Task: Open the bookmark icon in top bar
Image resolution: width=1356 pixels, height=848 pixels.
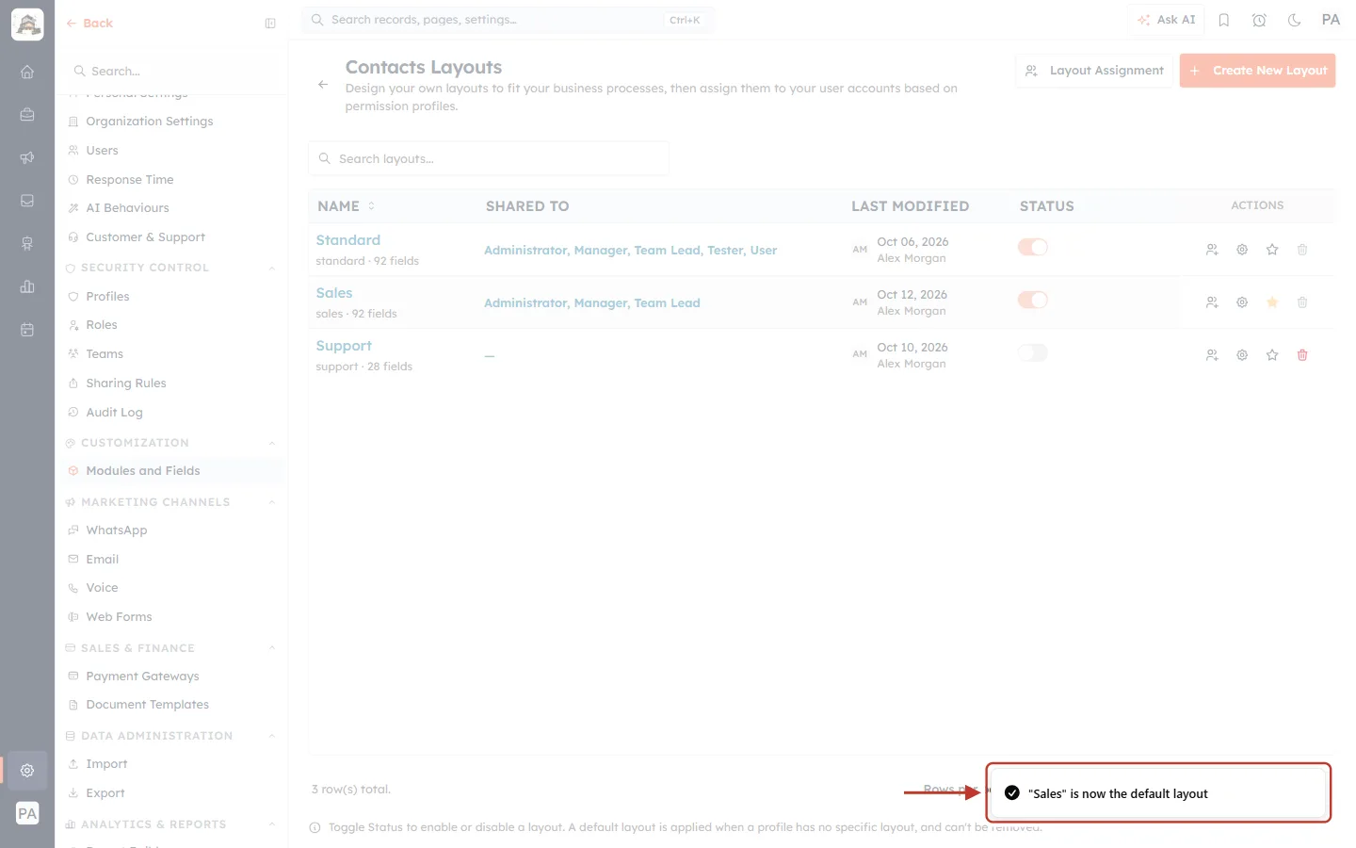Action: (1224, 20)
